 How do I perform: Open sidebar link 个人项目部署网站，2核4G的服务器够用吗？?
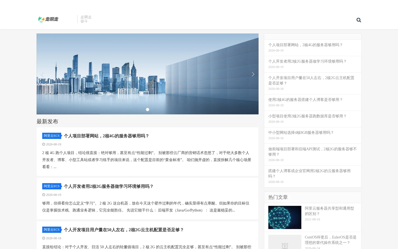[x=306, y=45]
